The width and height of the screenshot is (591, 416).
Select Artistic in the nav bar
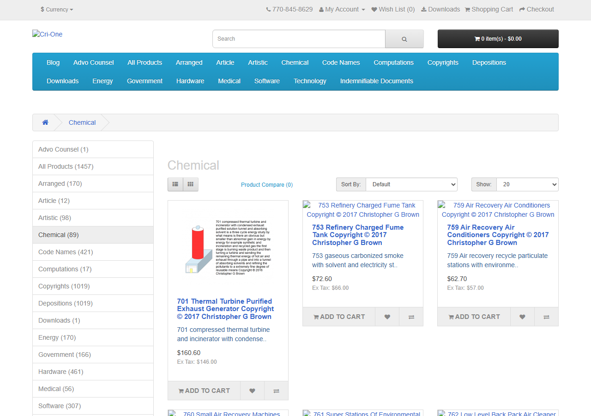click(258, 62)
